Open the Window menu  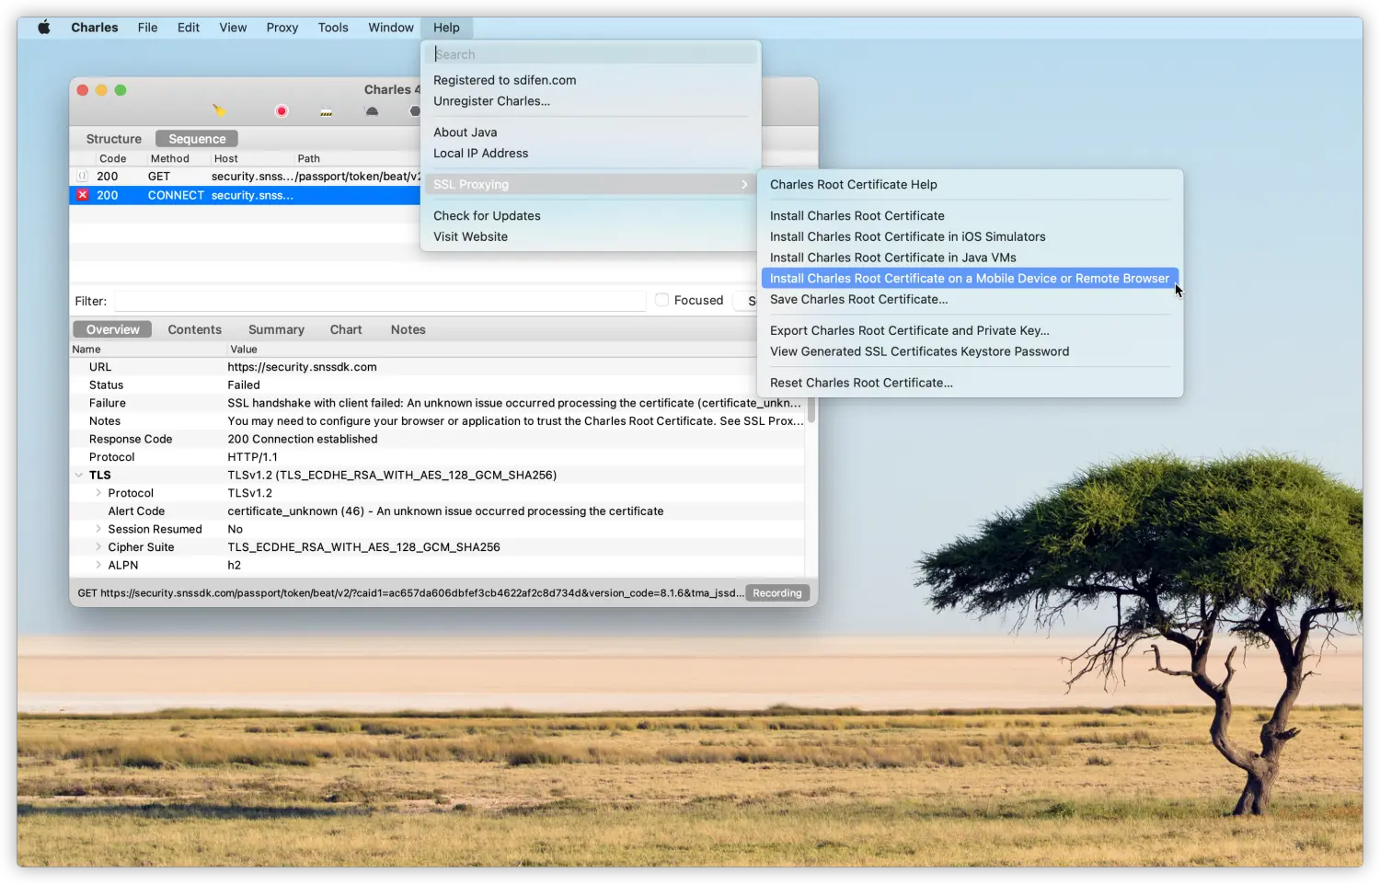[391, 28]
